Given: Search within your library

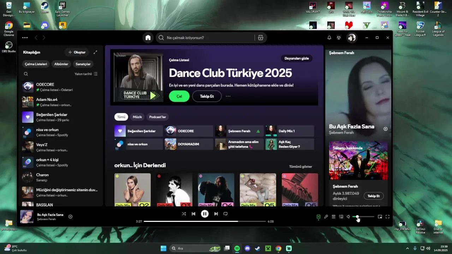Looking at the screenshot, I should coord(26,74).
